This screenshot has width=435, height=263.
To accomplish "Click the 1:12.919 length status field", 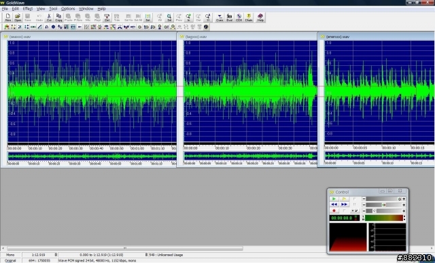I will [x=39, y=255].
